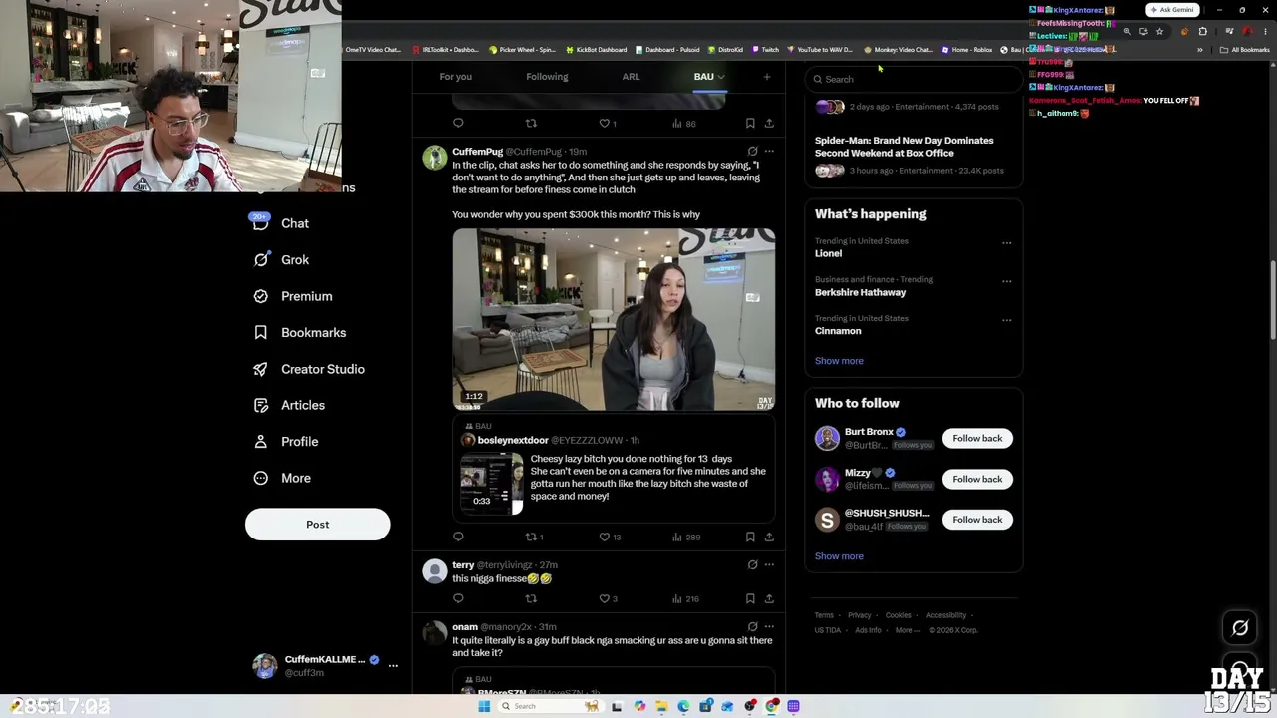Open Articles in the sidebar
1277x718 pixels.
click(x=288, y=405)
